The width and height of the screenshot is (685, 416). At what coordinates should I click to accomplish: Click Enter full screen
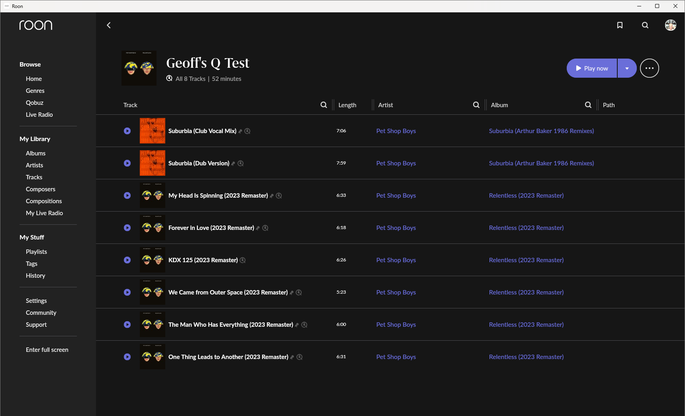pyautogui.click(x=47, y=350)
